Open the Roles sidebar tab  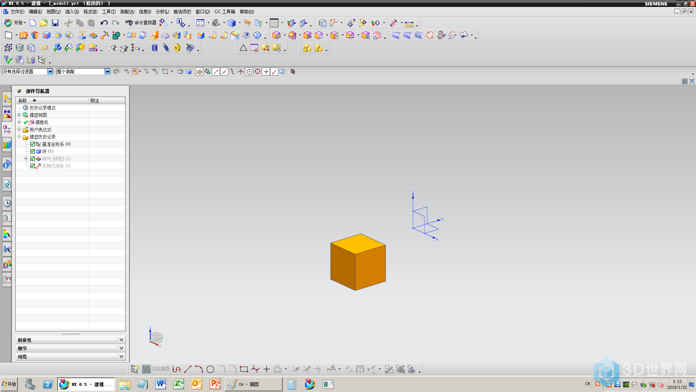pos(7,264)
